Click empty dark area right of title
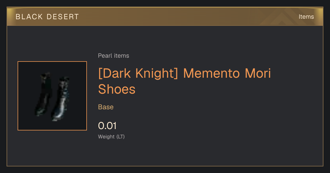 [297, 82]
